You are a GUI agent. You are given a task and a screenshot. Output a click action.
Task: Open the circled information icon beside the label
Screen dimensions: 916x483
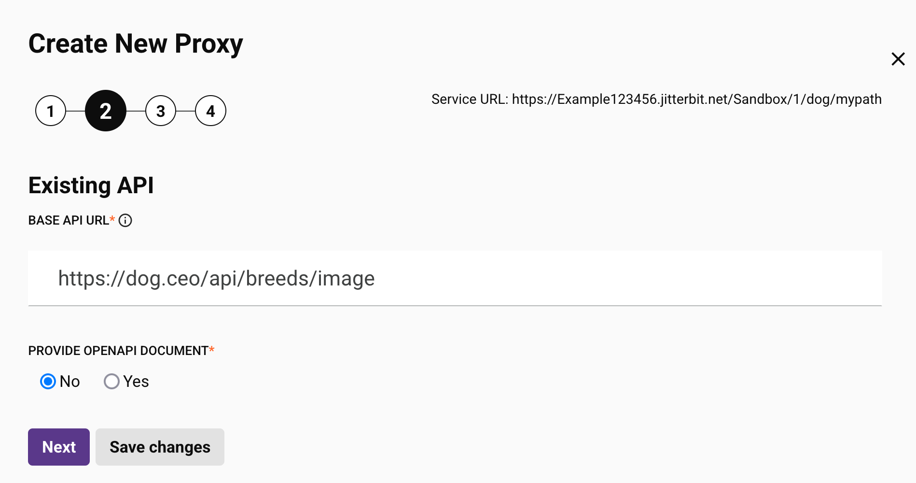coord(126,221)
